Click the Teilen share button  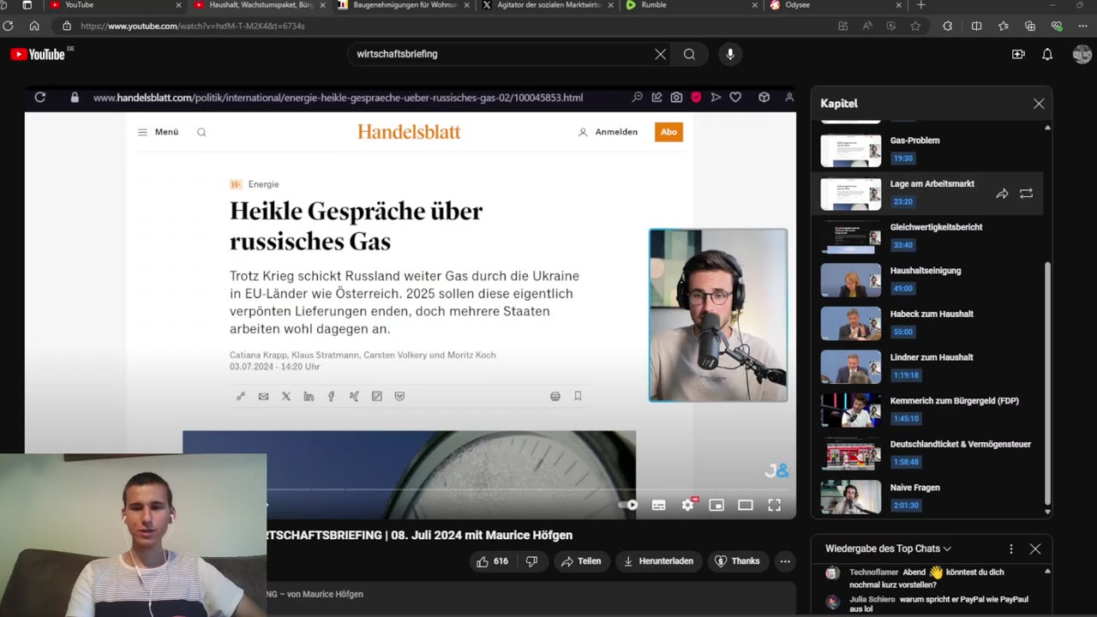click(x=580, y=561)
